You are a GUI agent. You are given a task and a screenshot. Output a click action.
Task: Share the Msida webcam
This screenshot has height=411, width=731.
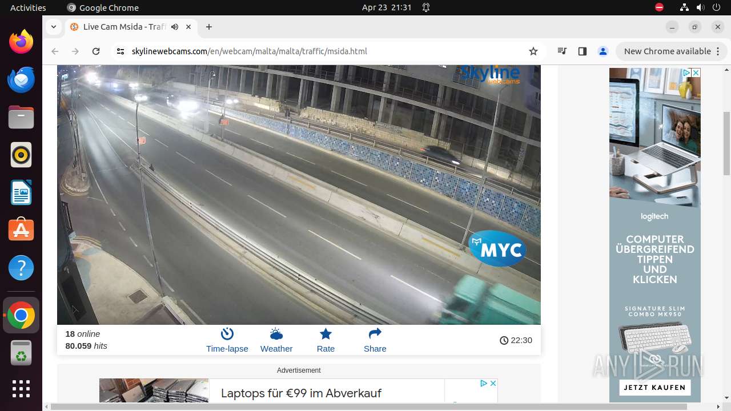coord(375,341)
